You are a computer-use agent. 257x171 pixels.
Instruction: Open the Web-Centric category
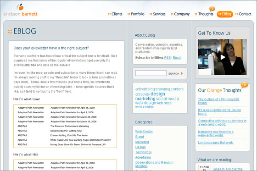(144, 132)
